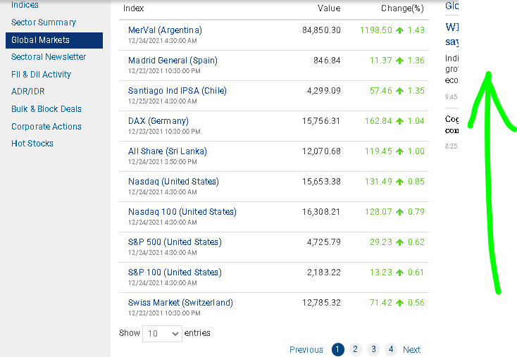This screenshot has height=357, width=517.
Task: Open Madrid General (Spain) index
Action: (173, 61)
